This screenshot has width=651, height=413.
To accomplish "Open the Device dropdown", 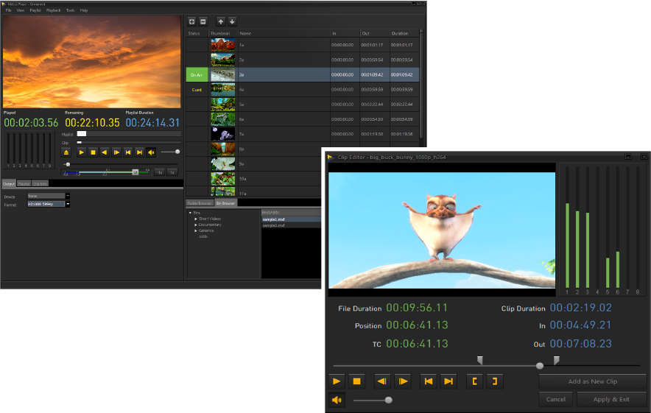I will [x=68, y=196].
